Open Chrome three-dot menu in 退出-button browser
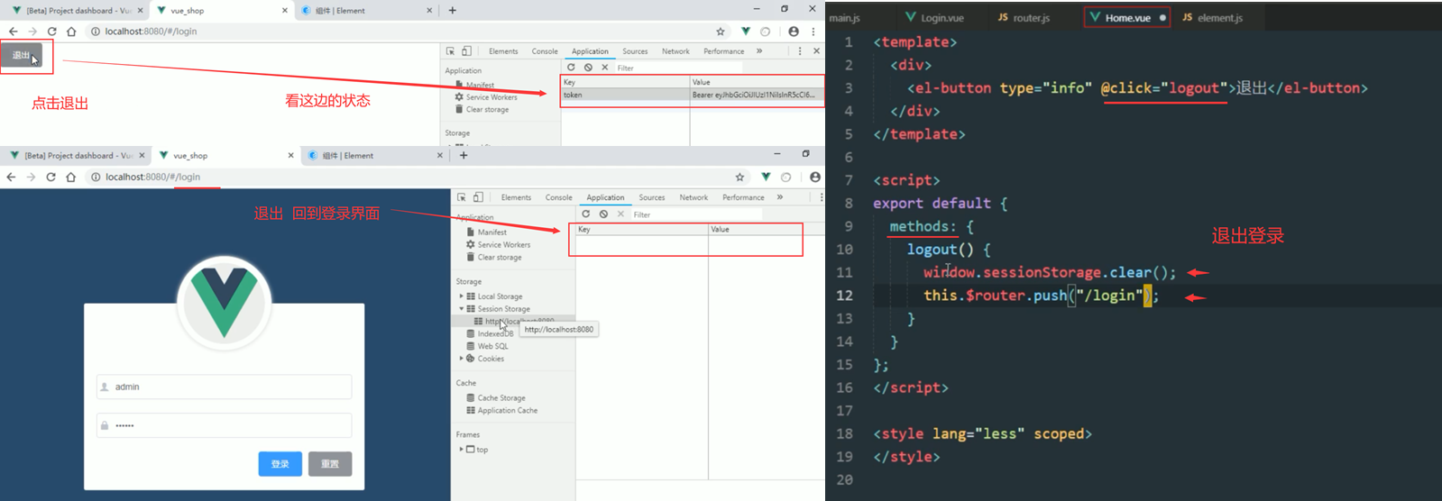This screenshot has width=1442, height=501. (x=813, y=32)
